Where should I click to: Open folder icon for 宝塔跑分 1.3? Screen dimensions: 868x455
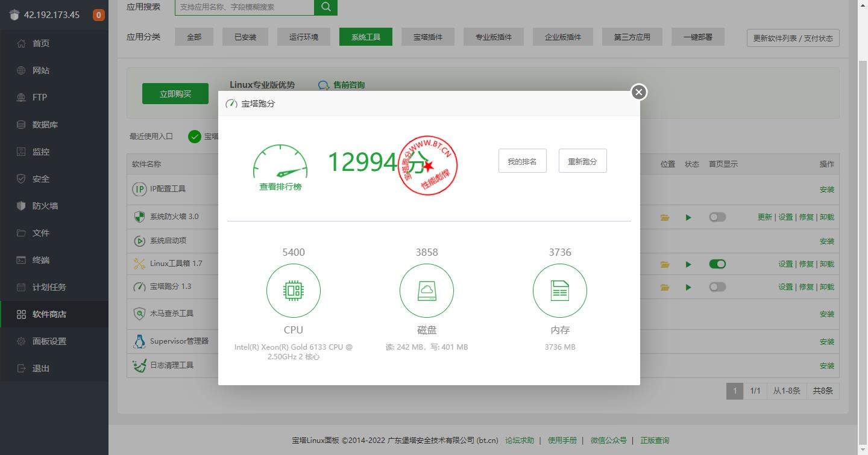[x=665, y=287]
